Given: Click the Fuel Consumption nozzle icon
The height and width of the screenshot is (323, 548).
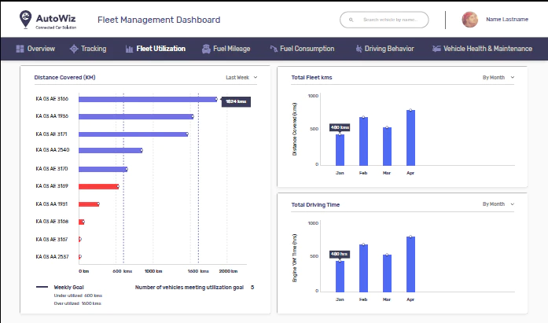Looking at the screenshot, I should coord(274,49).
